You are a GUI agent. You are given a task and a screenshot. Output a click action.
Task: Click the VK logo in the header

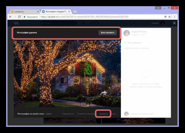(16, 23)
